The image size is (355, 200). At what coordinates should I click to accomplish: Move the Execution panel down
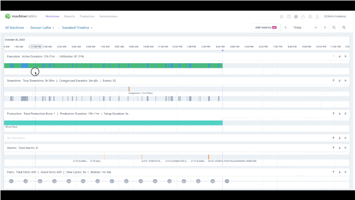coord(340,56)
